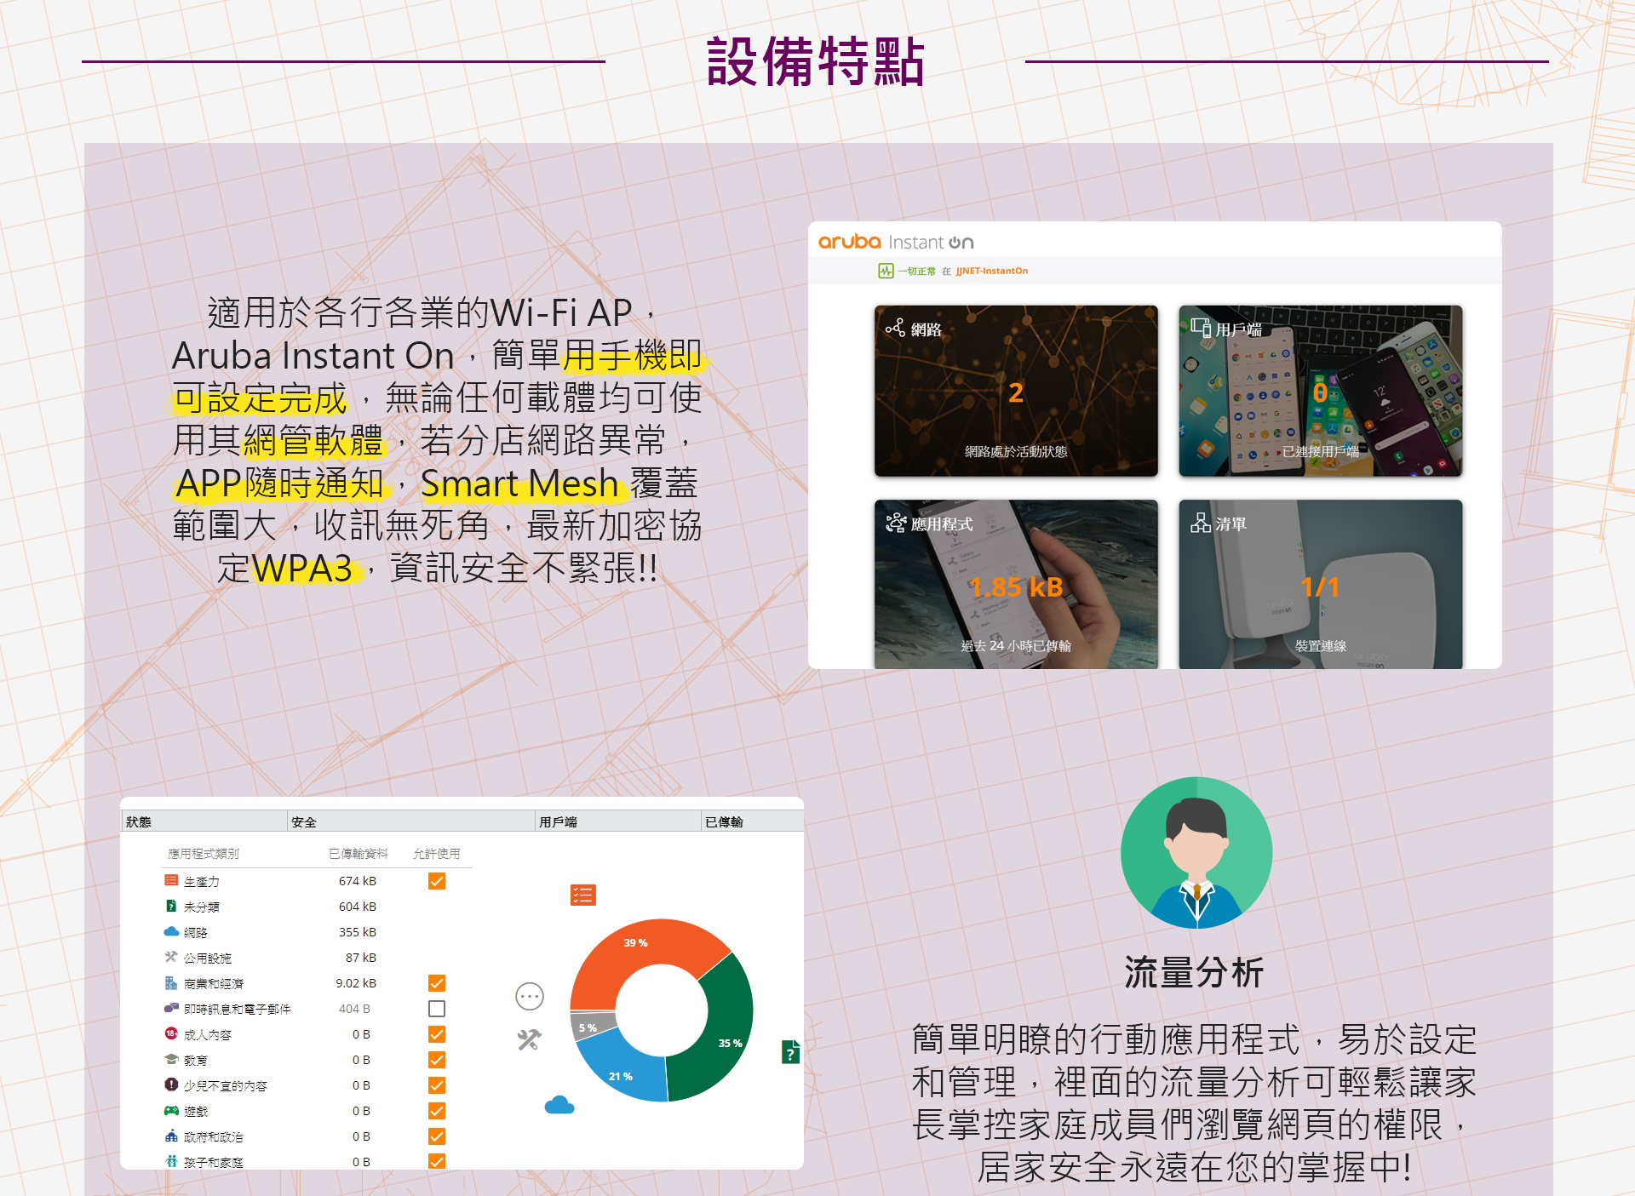Screen dimensions: 1635x1196
Task: Toggle the 政府和政治 allow checkbox
Action: (437, 1136)
